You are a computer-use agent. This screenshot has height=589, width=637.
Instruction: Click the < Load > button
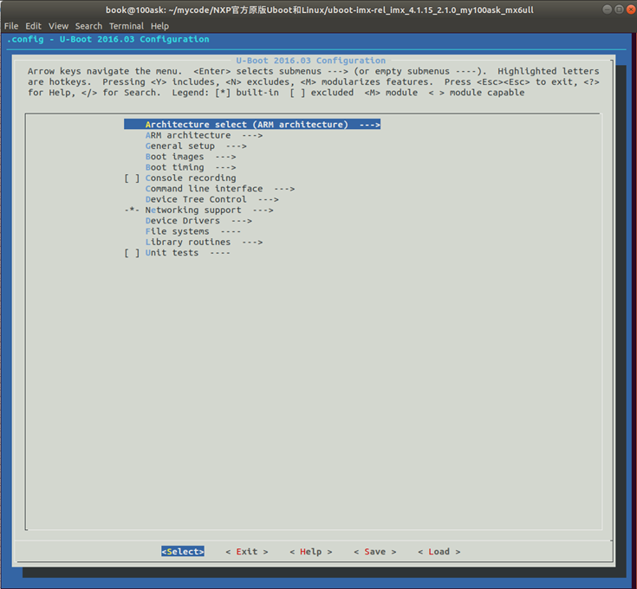point(439,551)
